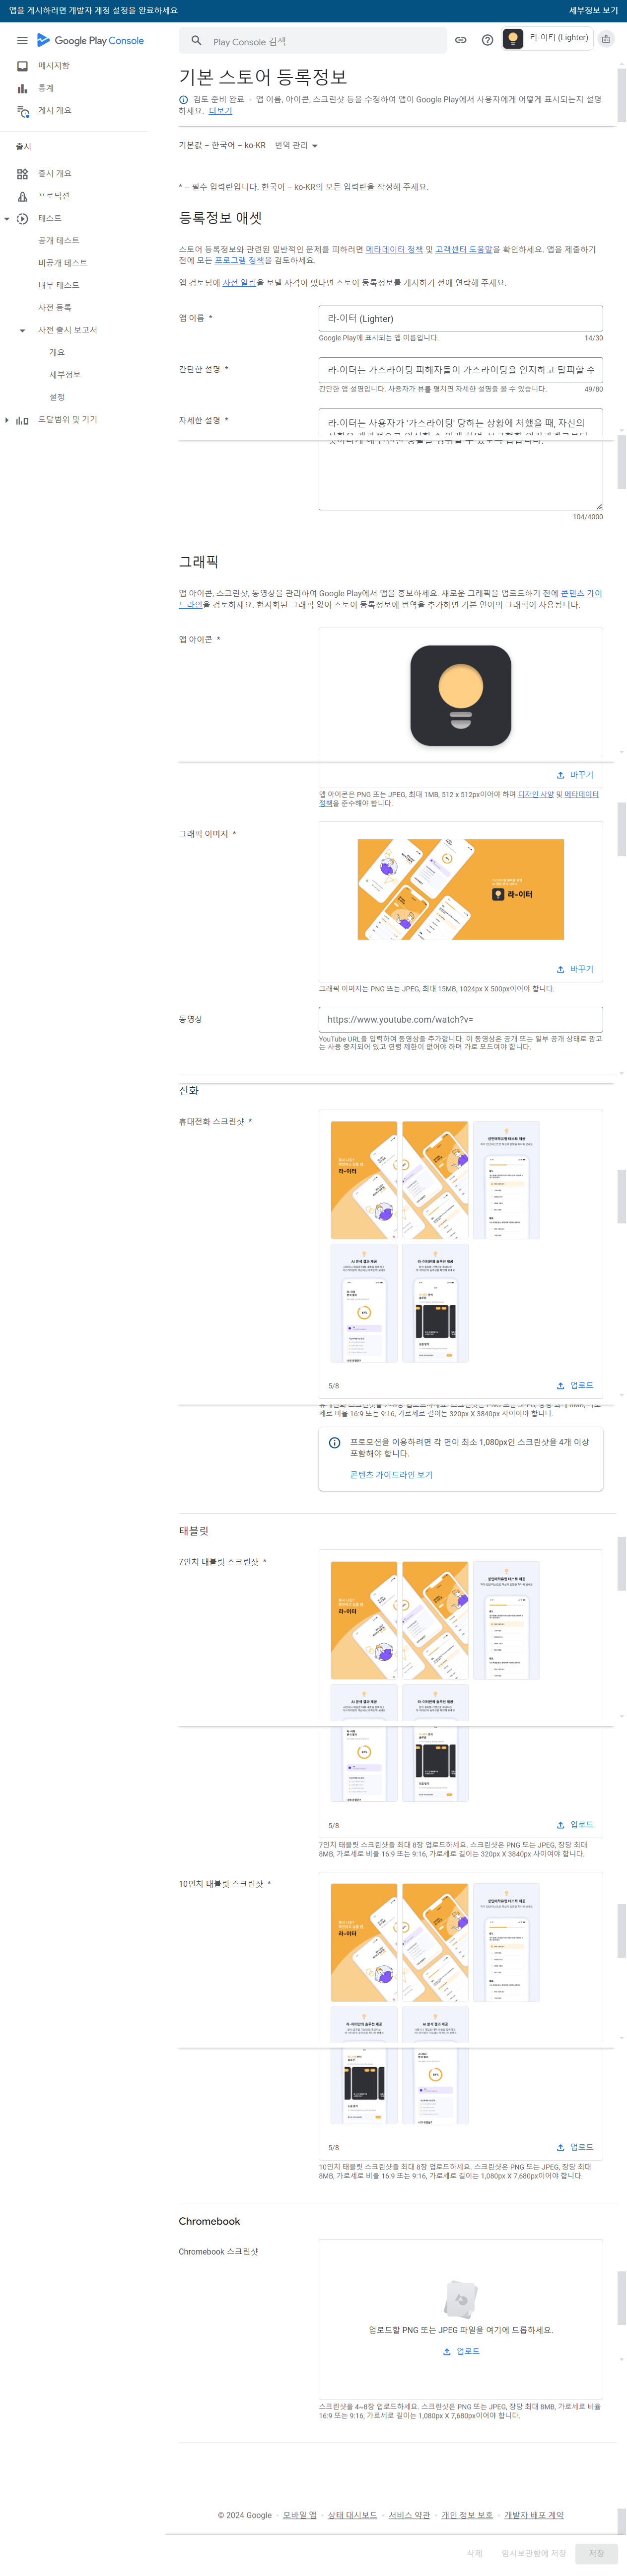Image resolution: width=627 pixels, height=2576 pixels.
Task: Click the lightbulb app icon preview
Action: point(461,696)
